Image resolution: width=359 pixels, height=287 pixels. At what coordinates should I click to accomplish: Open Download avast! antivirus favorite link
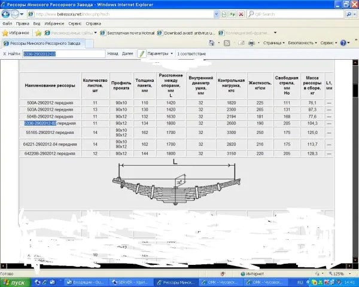pos(186,33)
